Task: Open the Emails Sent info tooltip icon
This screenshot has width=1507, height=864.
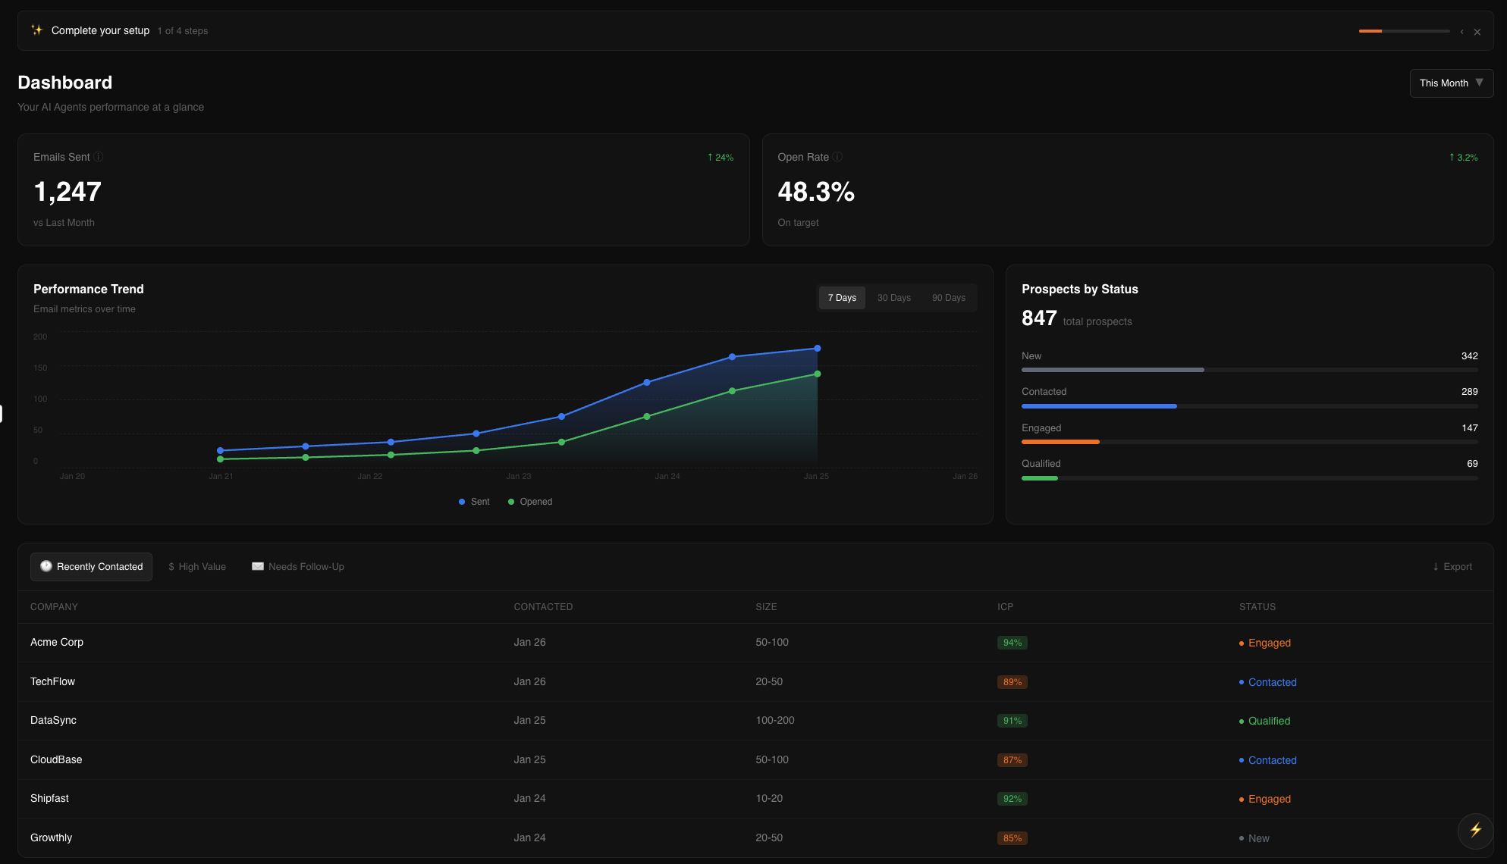Action: point(99,157)
